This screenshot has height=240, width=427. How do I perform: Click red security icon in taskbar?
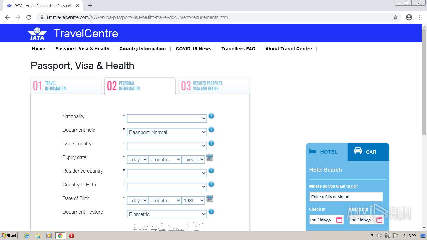(x=71, y=236)
